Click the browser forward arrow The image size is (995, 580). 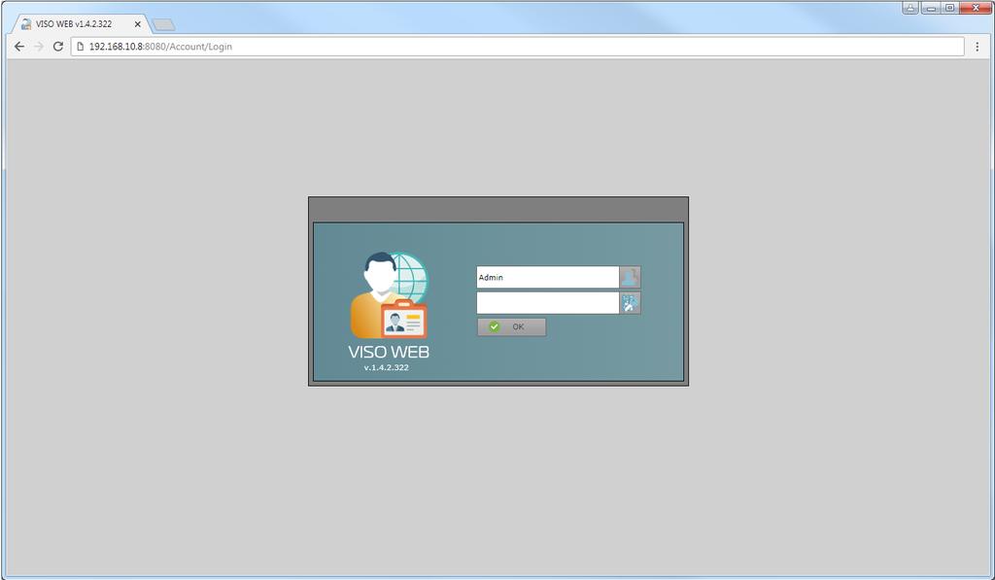click(39, 47)
